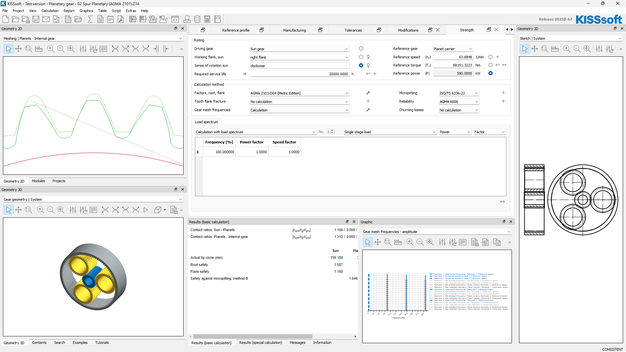
Task: Click the Tutorials tab link
Action: coord(102,343)
